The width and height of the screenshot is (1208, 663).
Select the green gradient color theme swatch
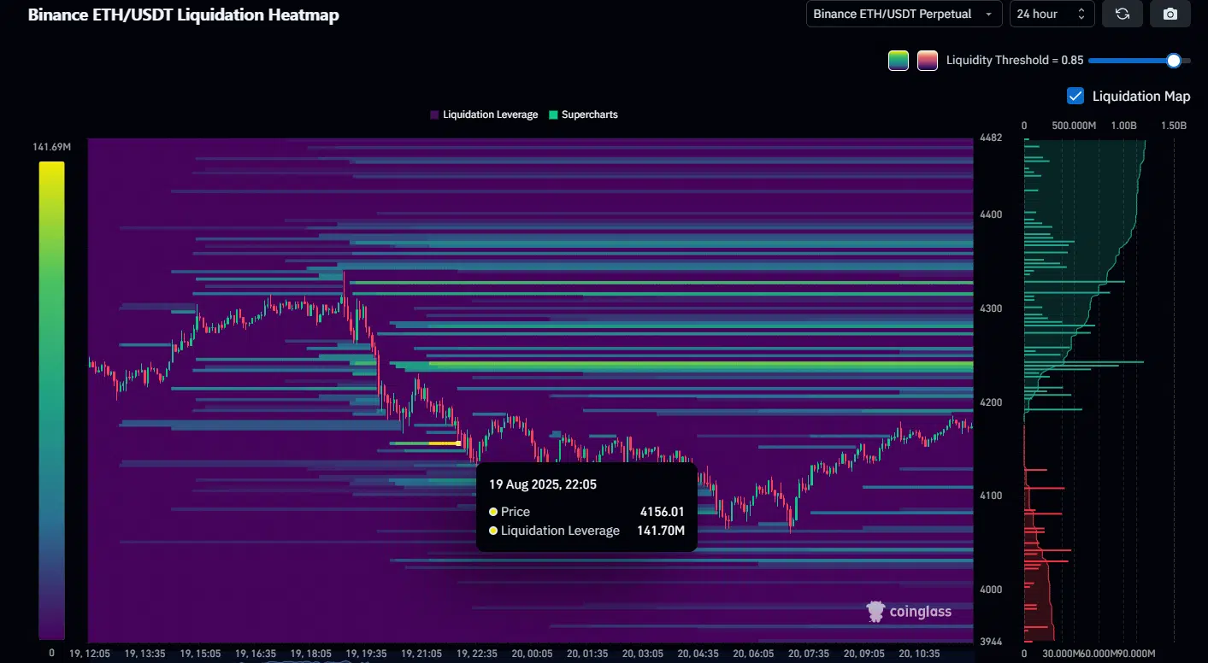(899, 61)
